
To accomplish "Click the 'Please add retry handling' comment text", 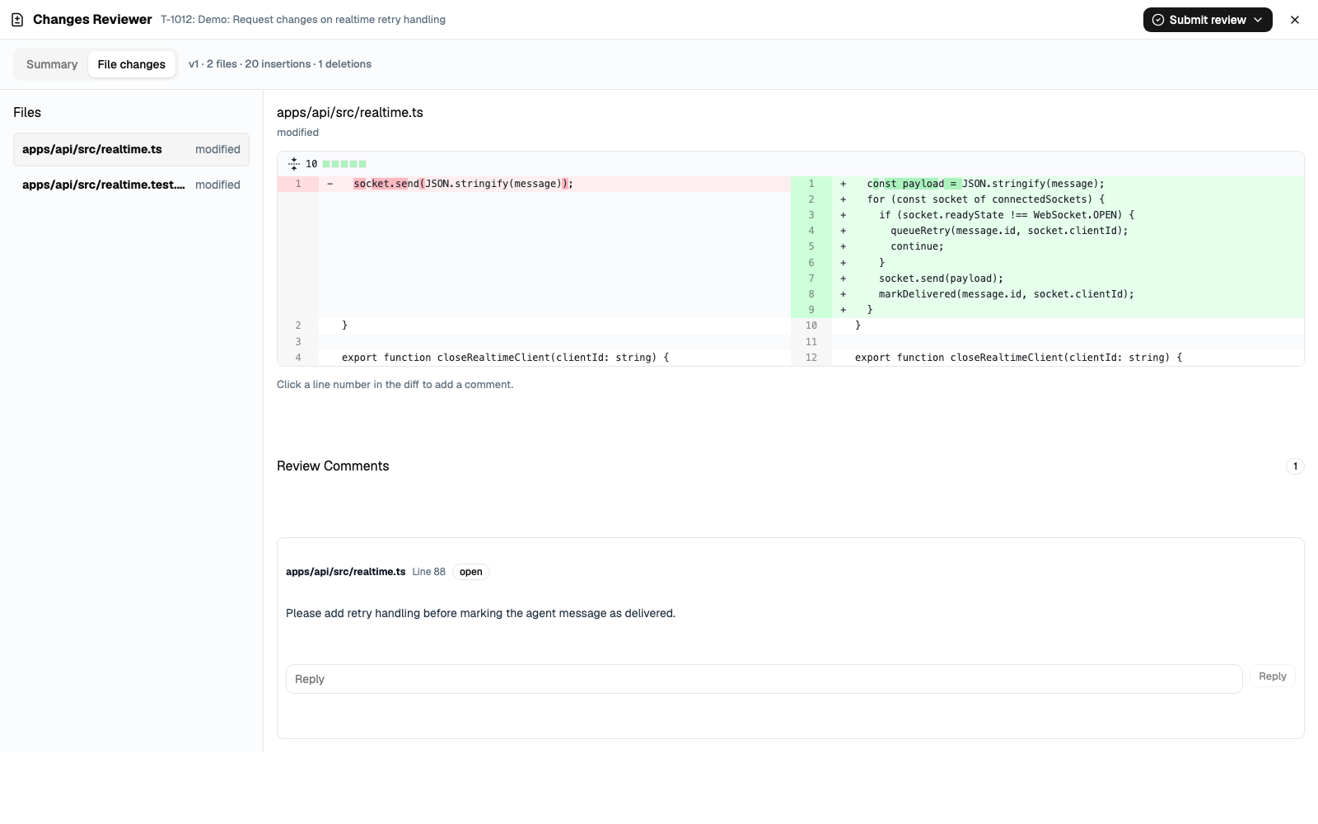I will click(x=480, y=613).
